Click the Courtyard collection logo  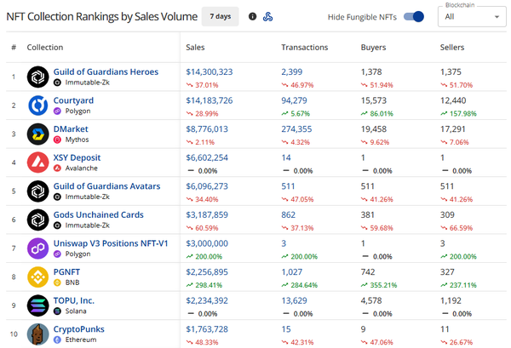tap(37, 106)
